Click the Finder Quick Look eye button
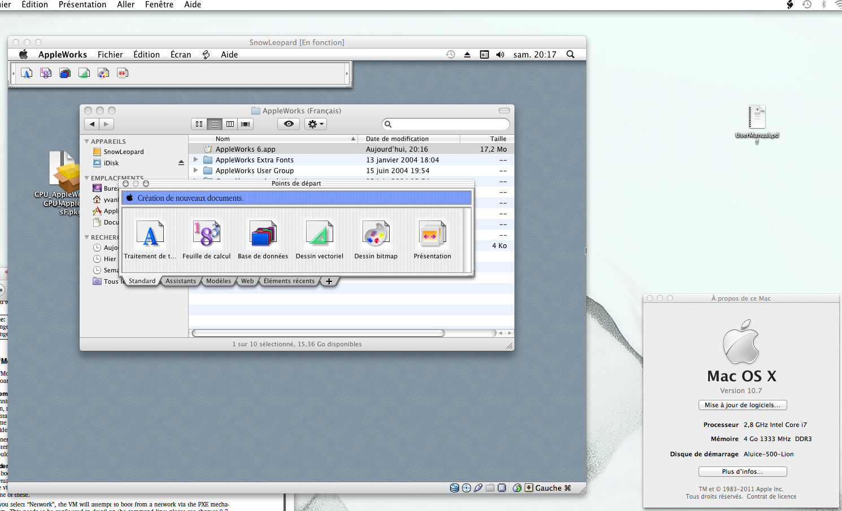Image resolution: width=842 pixels, height=511 pixels. 289,124
